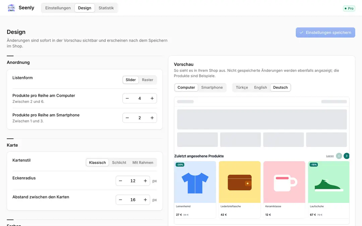This screenshot has width=362, height=226.
Task: Lower Abstand zwischen den Karten with minus
Action: tap(121, 200)
